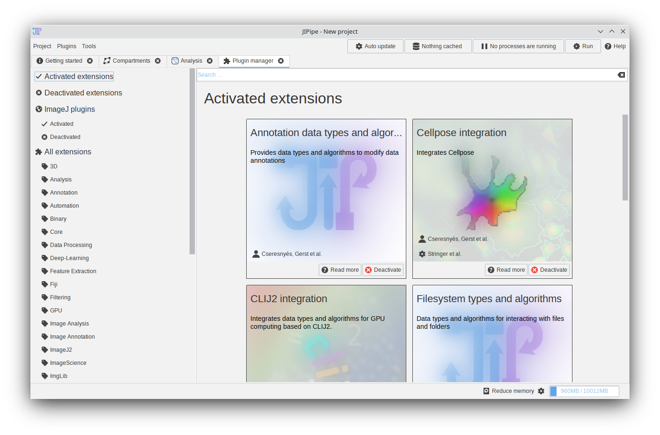The image size is (660, 435).
Task: Open the Auto update gear icon
Action: [359, 46]
